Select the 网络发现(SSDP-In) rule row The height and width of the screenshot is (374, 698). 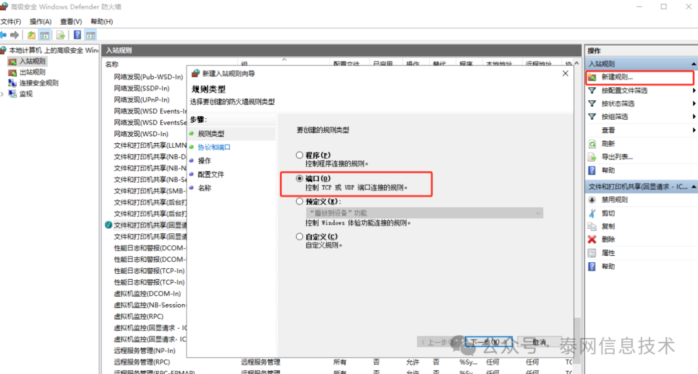(142, 88)
